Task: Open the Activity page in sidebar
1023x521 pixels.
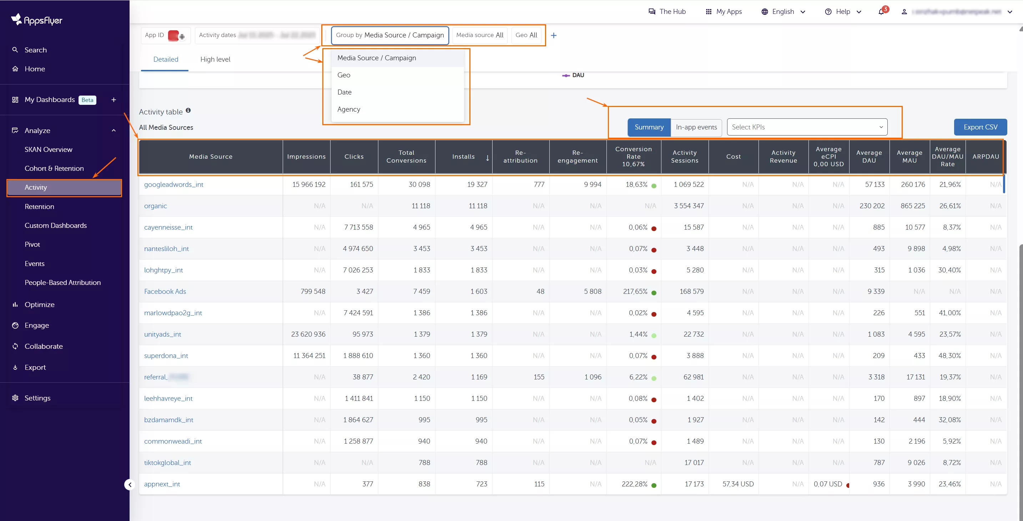Action: pyautogui.click(x=64, y=187)
